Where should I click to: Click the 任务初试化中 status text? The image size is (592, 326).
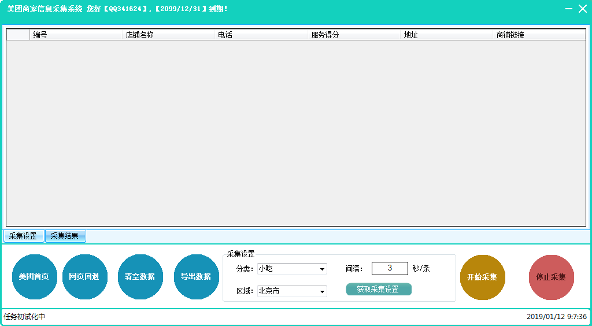(x=24, y=317)
